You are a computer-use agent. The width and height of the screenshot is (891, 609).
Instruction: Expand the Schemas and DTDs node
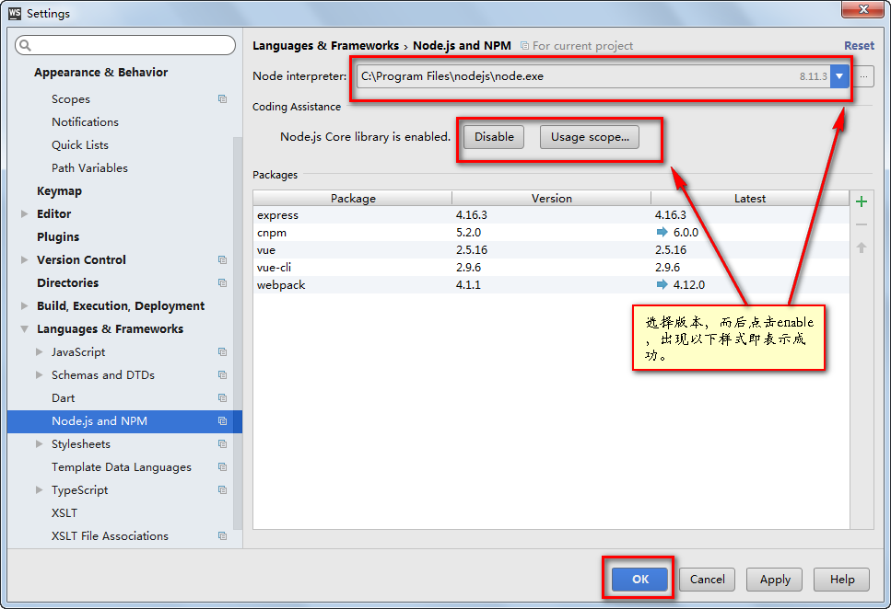[40, 375]
